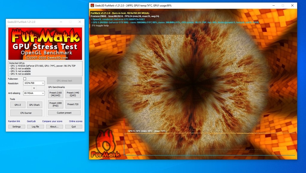Viewport: 306px width, 173px height.
Task: Click the 'GPU 3: not available' line
Action: tap(20, 71)
